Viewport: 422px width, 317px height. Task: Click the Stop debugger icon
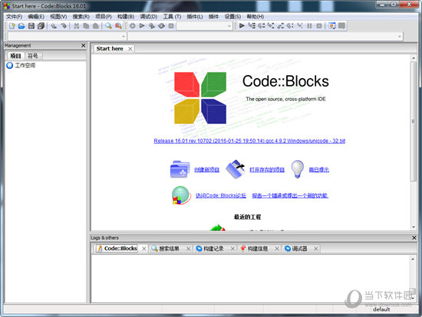click(319, 26)
